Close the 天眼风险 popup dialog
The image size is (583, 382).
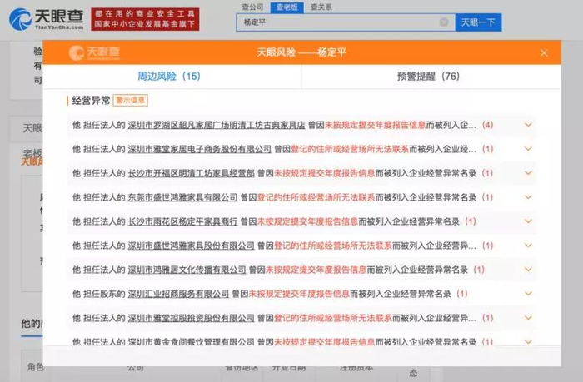(x=544, y=52)
